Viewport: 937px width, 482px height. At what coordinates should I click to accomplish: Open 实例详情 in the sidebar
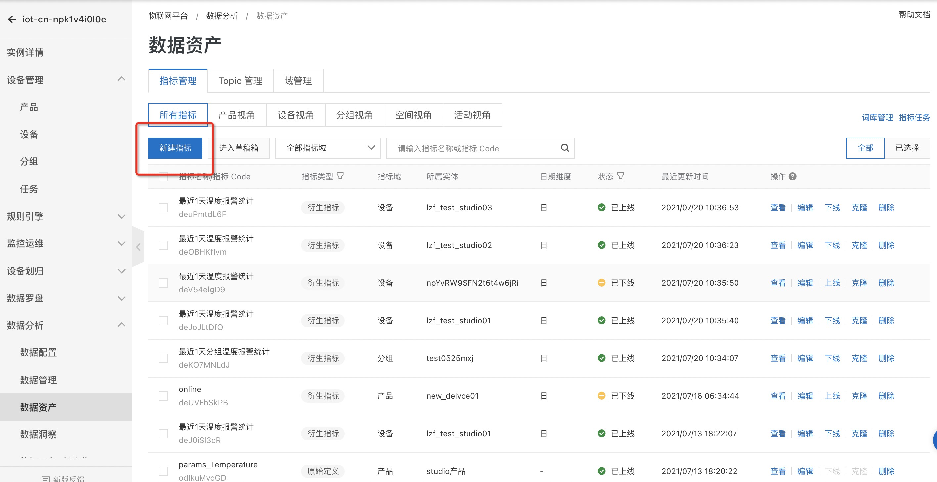25,52
